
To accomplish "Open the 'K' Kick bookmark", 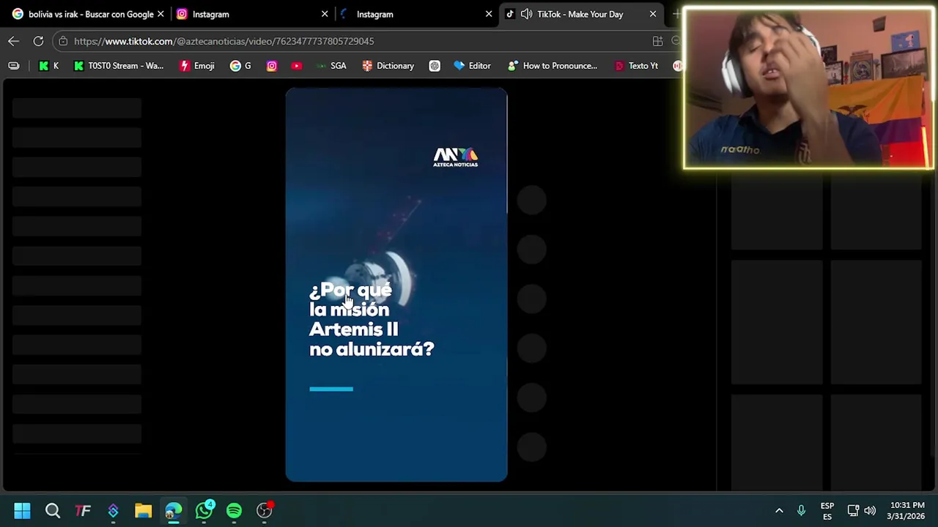I will [x=49, y=66].
